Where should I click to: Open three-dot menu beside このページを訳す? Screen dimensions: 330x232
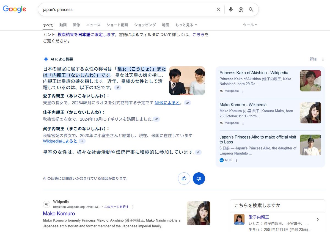click(133, 207)
